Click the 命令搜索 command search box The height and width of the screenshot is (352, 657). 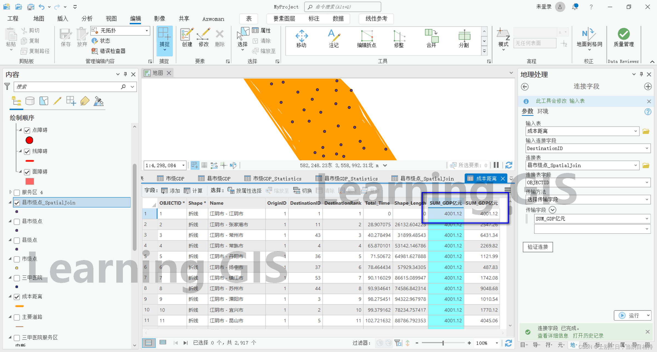[342, 7]
